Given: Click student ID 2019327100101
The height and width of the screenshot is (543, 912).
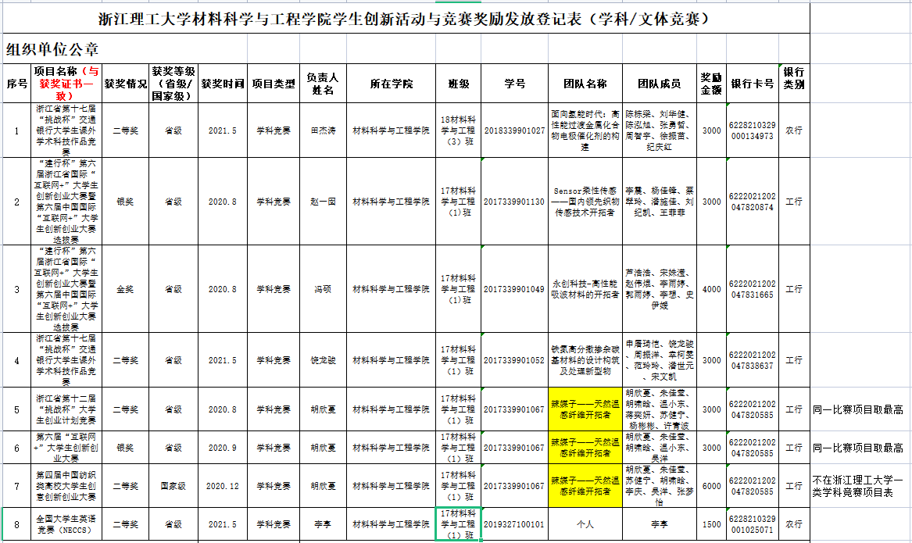Looking at the screenshot, I should tap(513, 524).
